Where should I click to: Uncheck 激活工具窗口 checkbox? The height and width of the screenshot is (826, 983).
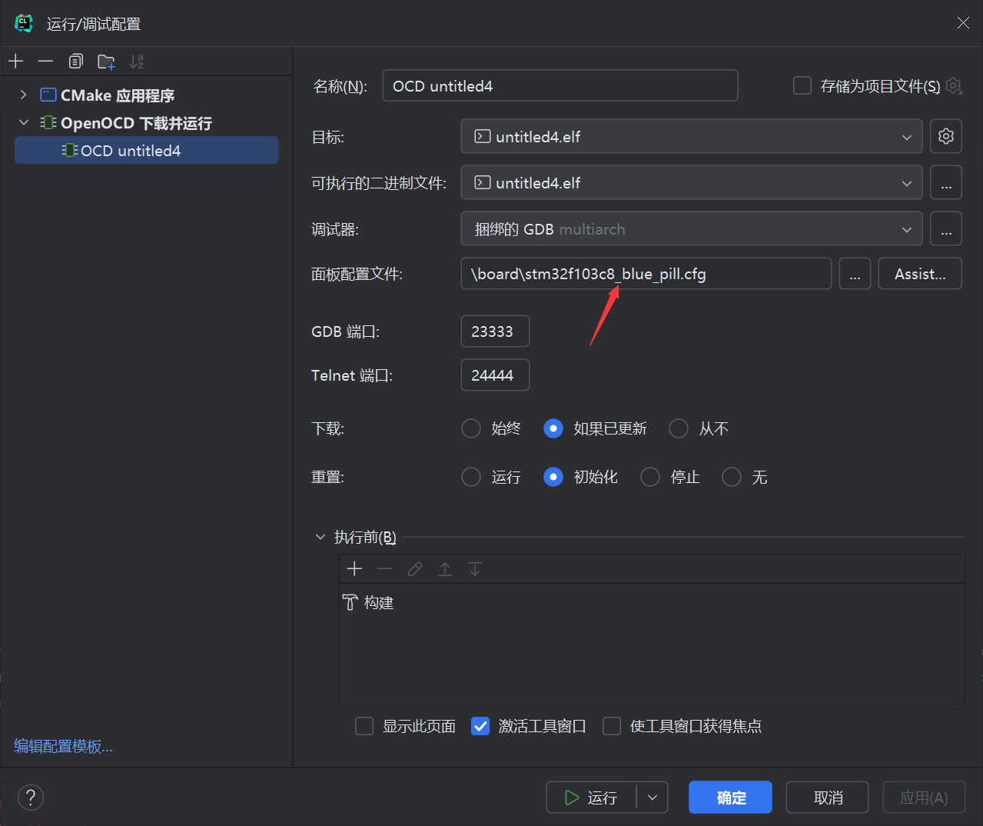[480, 726]
